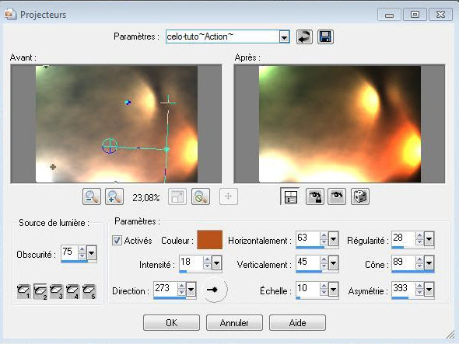Image resolution: width=459 pixels, height=344 pixels.
Task: Click the Direction angle dial
Action: pos(215,290)
